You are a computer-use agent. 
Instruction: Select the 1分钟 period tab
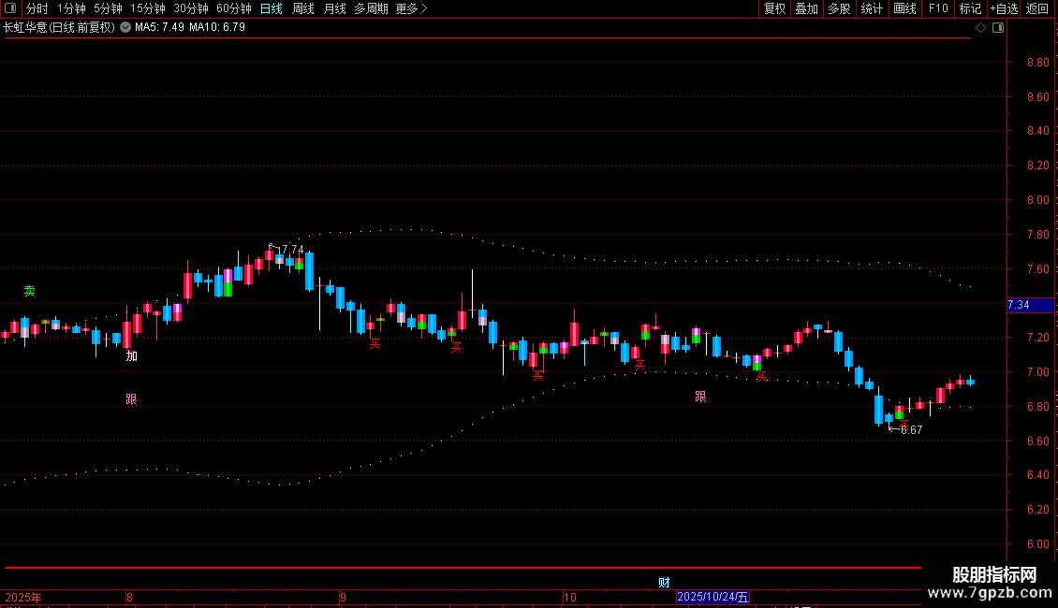pyautogui.click(x=71, y=8)
